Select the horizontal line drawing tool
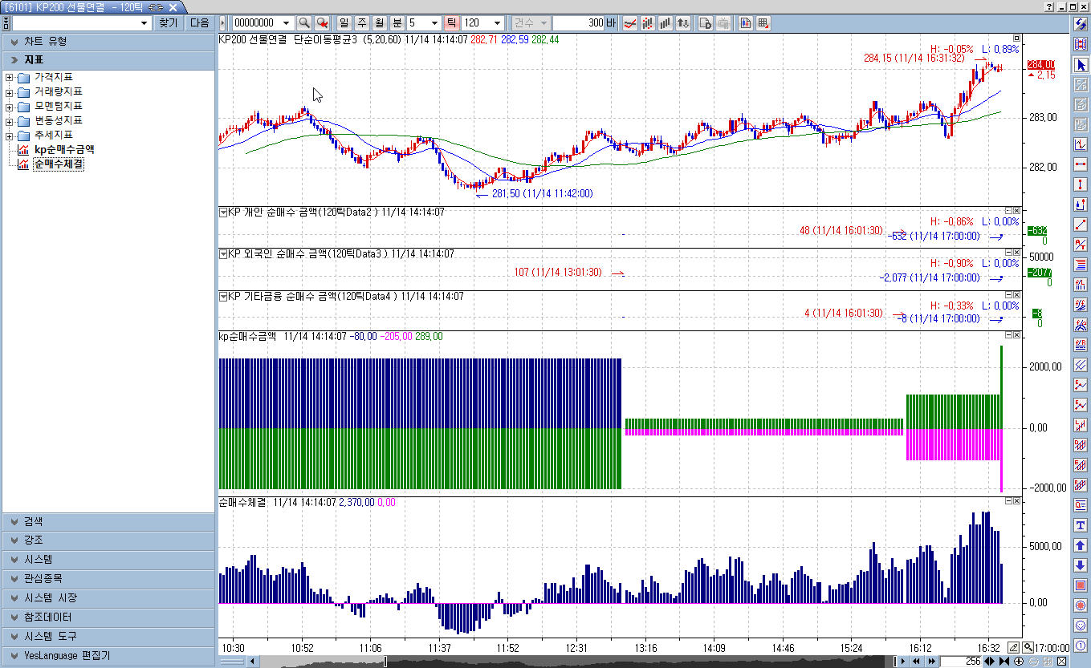This screenshot has height=668, width=1091. pyautogui.click(x=1081, y=164)
